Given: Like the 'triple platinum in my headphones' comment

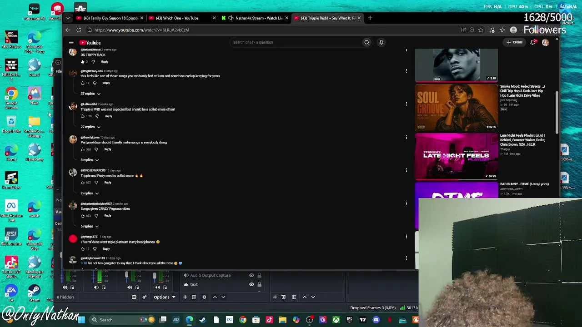Looking at the screenshot, I should pos(82,249).
